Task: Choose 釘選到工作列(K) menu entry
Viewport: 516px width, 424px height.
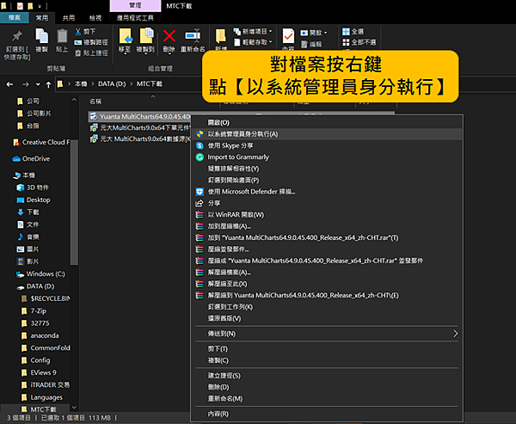Action: 327,307
